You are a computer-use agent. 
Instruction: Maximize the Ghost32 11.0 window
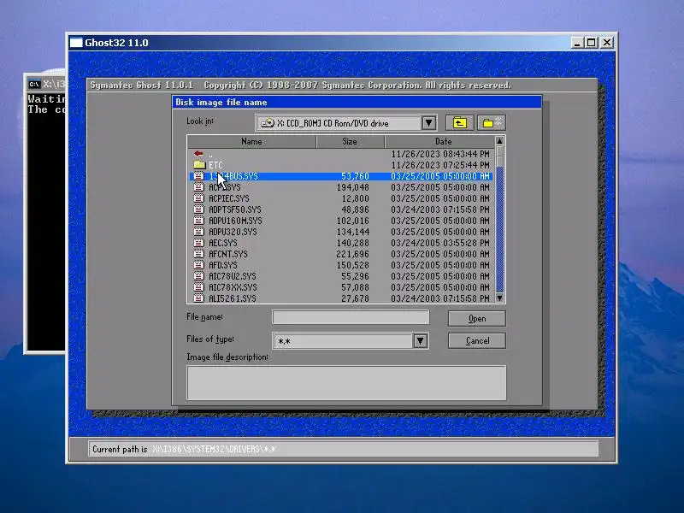point(592,43)
